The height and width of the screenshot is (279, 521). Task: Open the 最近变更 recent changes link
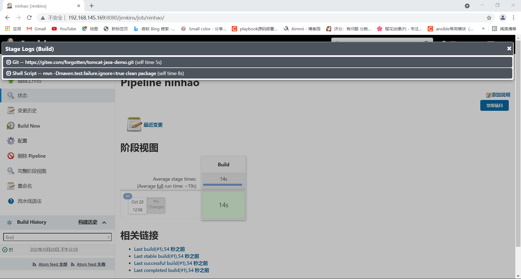click(x=153, y=125)
